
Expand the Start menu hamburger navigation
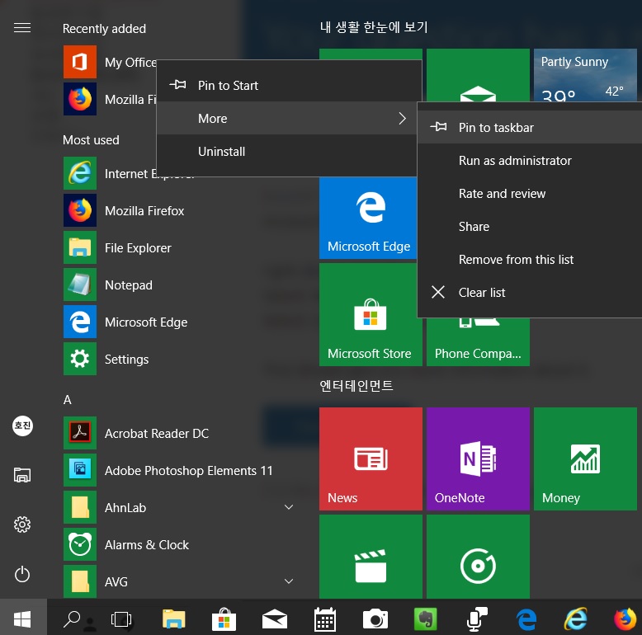point(22,28)
